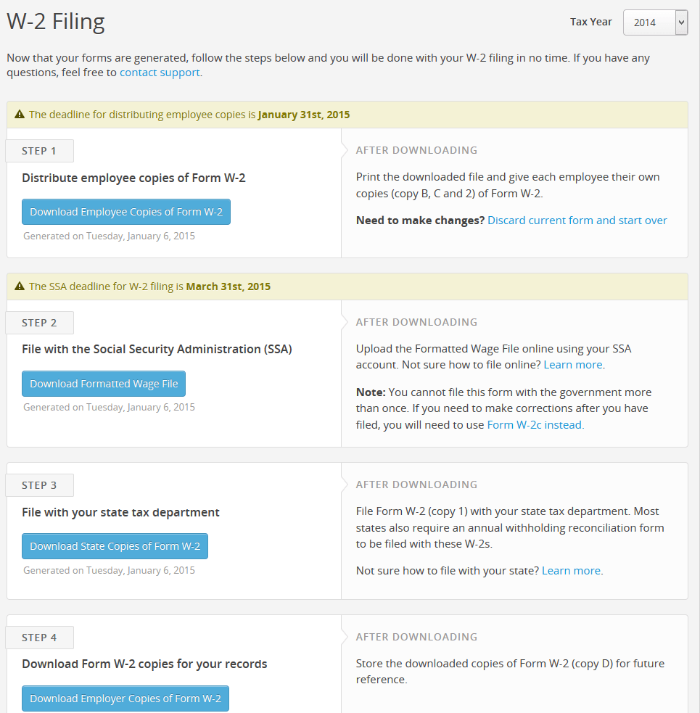
Task: Select the STEP 4 label tab
Action: tap(40, 638)
